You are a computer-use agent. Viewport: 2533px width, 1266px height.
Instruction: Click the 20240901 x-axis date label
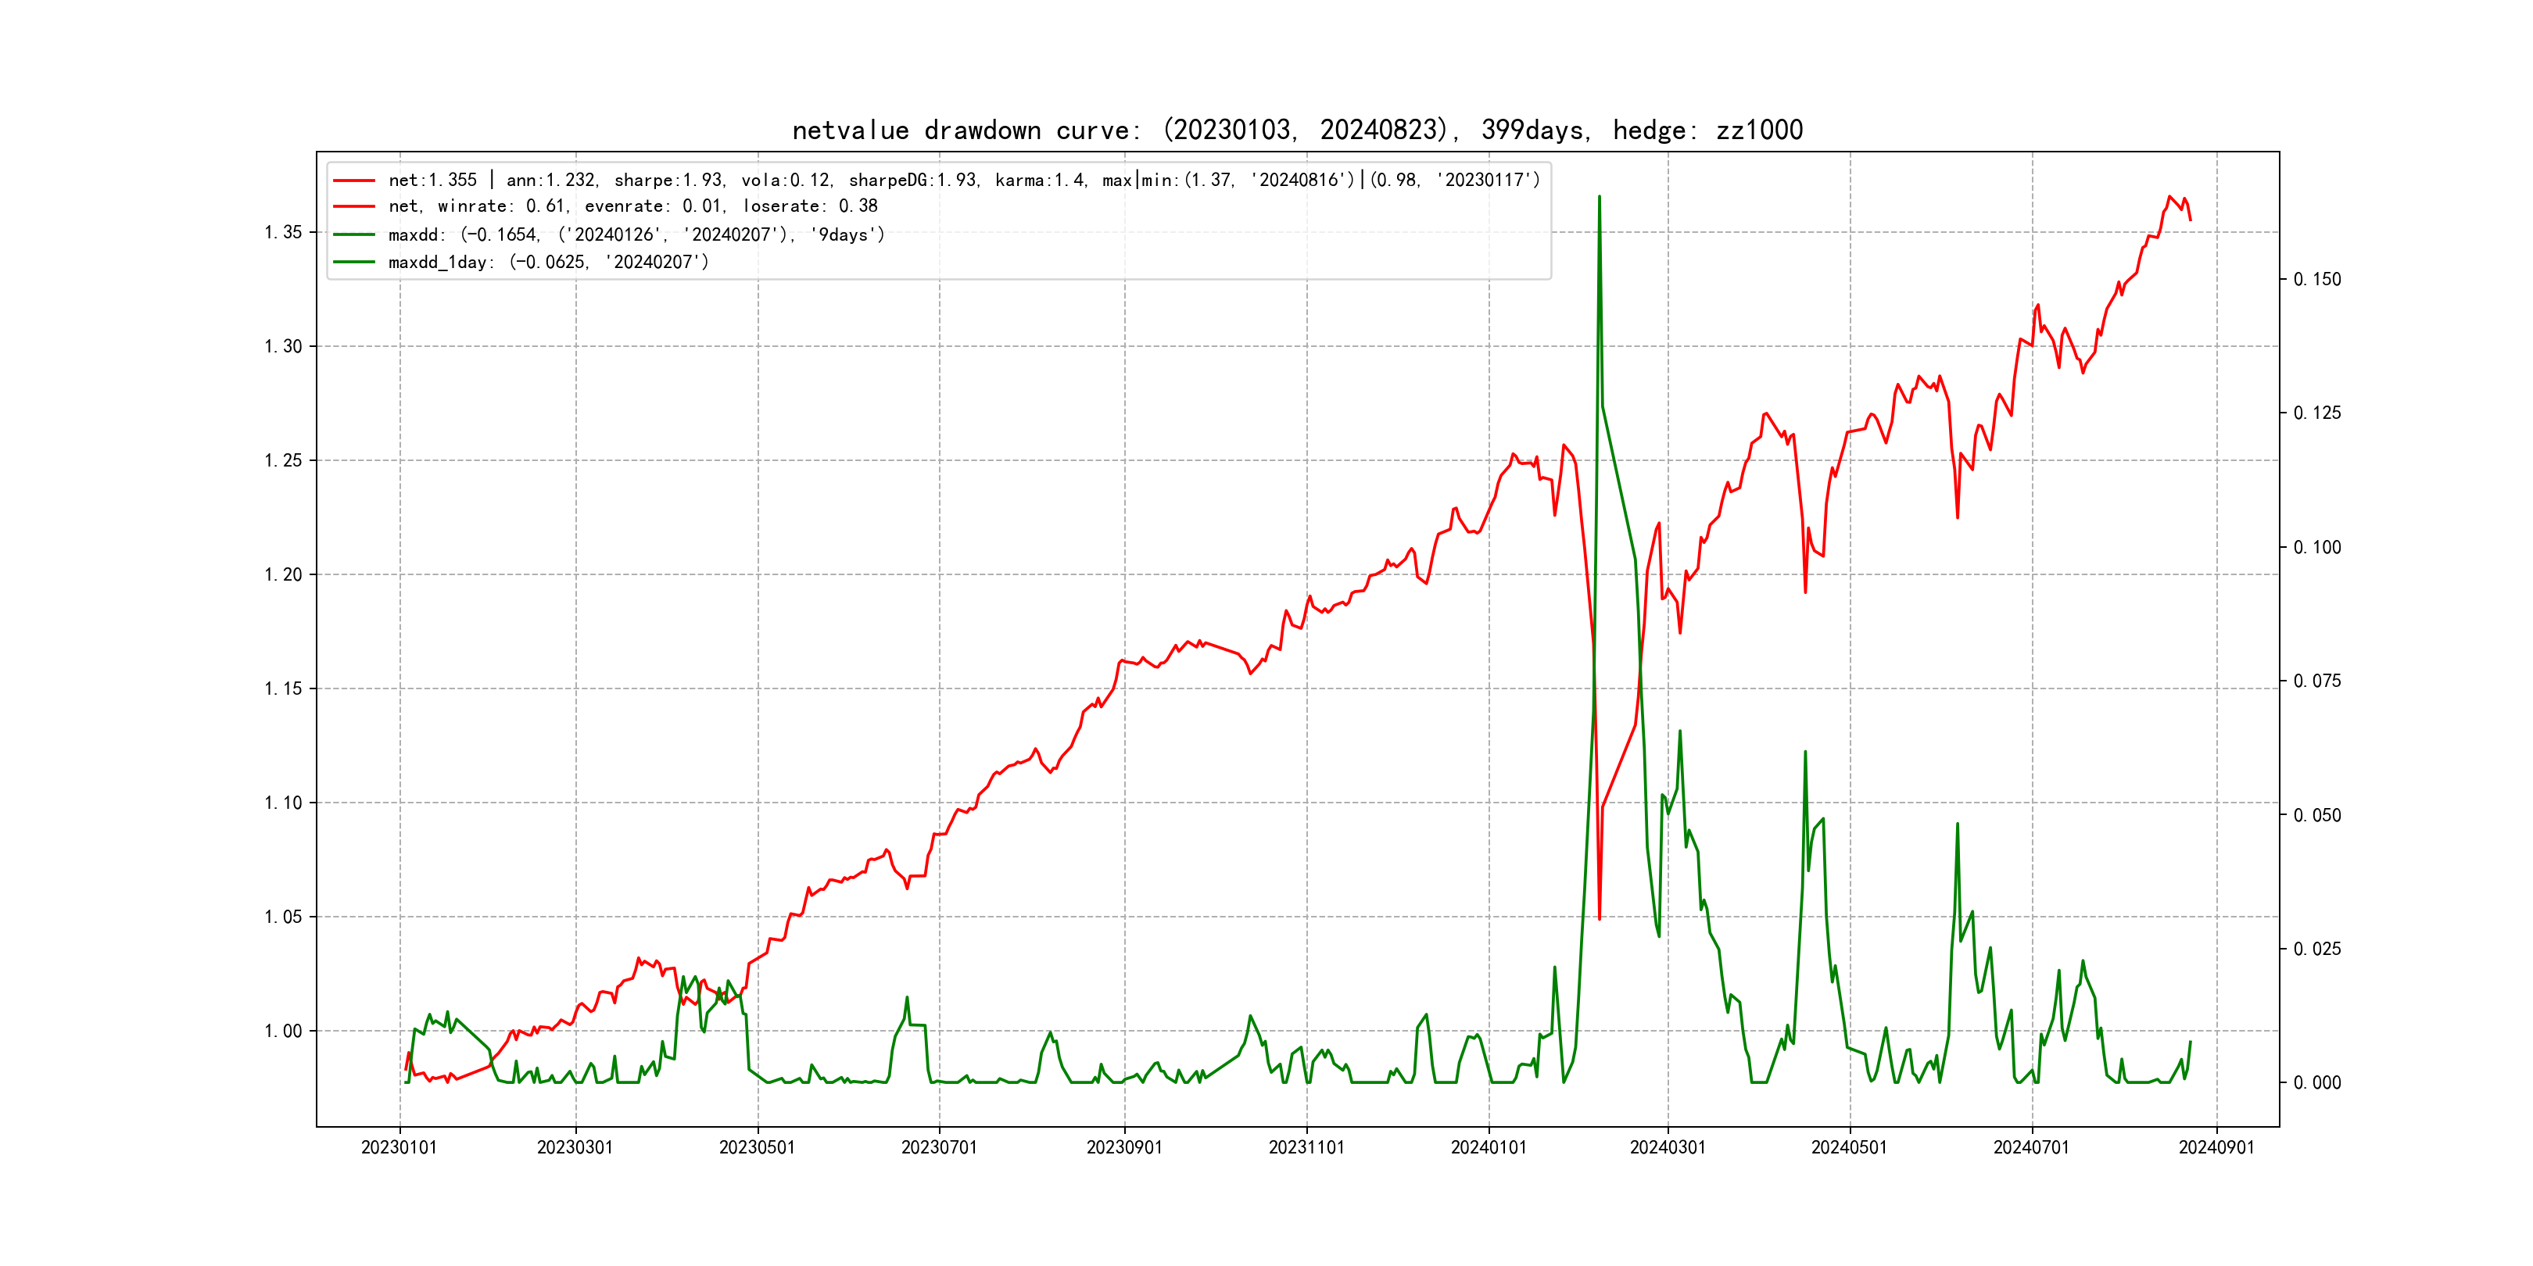pos(2216,1147)
